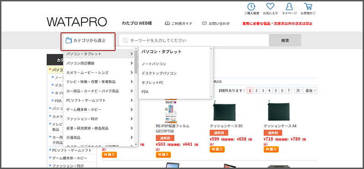The width and height of the screenshot is (364, 169).
Task: Open the カテゴリから選ぶ category dropdown
Action: point(88,41)
